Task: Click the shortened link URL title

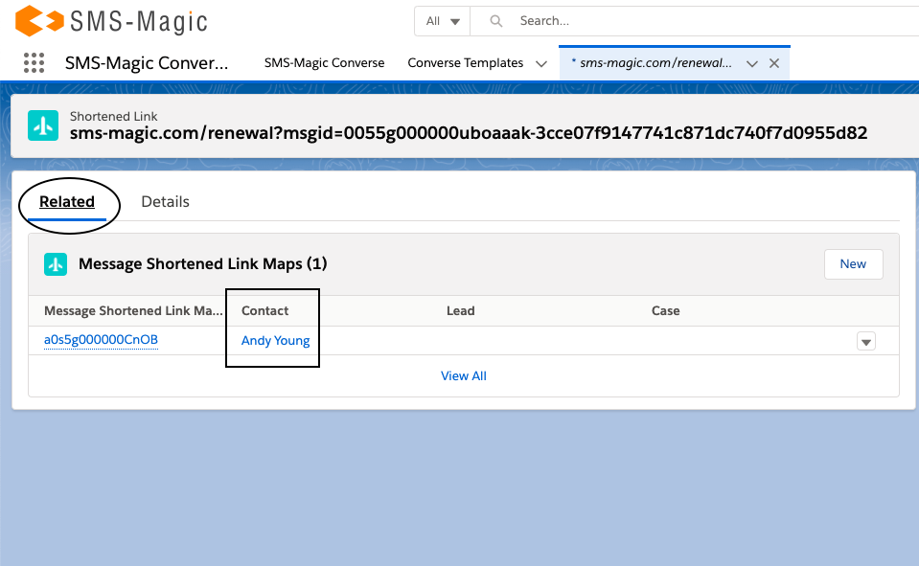Action: (x=469, y=133)
